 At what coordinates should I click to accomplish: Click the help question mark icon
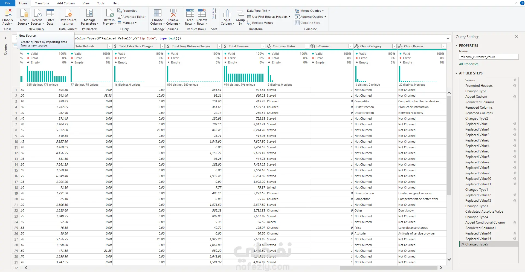[522, 3]
